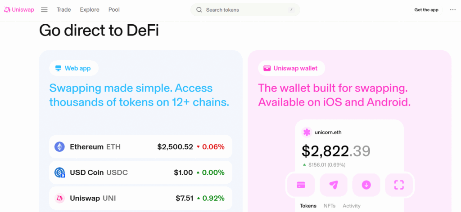This screenshot has width=461, height=212.
Task: Click the Ethereum token logo
Action: coord(59,146)
